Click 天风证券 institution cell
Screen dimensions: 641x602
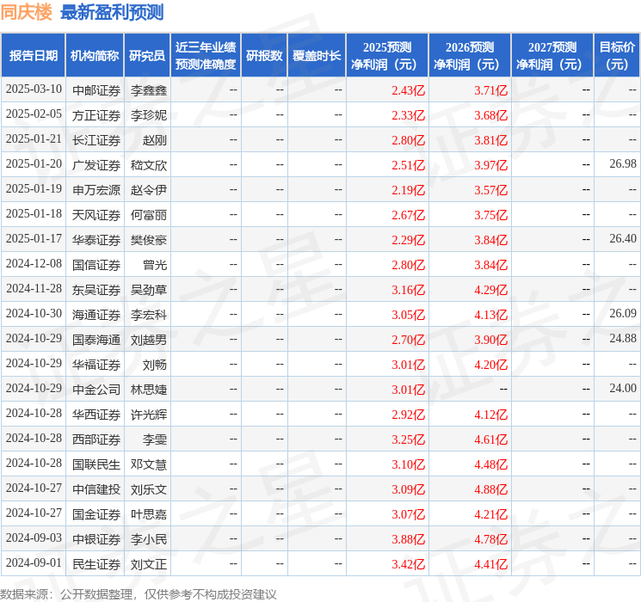click(96, 215)
